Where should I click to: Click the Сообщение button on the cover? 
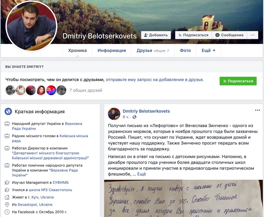[229, 35]
